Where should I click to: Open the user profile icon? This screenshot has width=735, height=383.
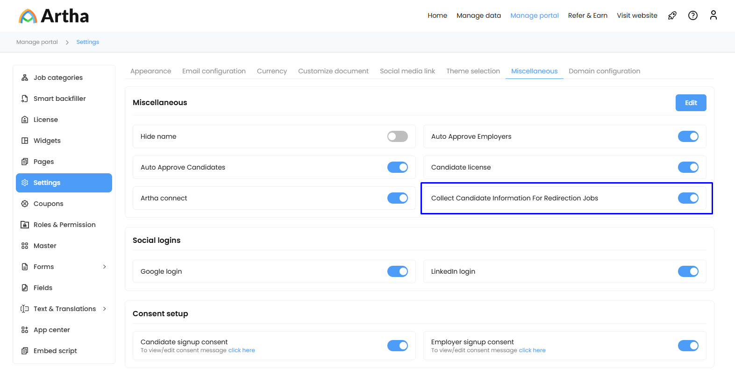[713, 15]
